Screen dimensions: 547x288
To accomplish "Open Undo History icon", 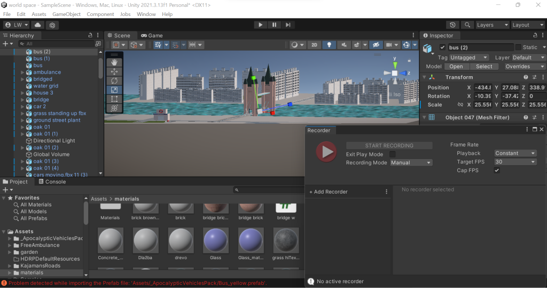I will [452, 25].
